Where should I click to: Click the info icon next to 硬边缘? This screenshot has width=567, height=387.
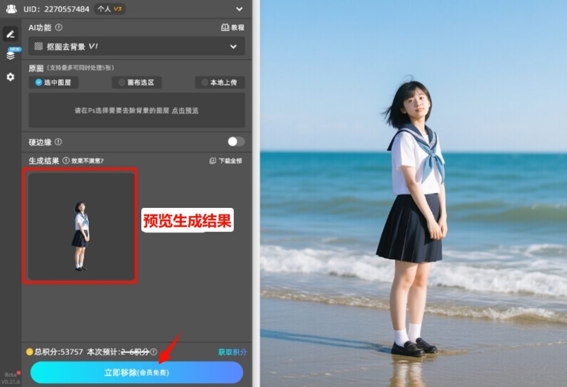58,142
